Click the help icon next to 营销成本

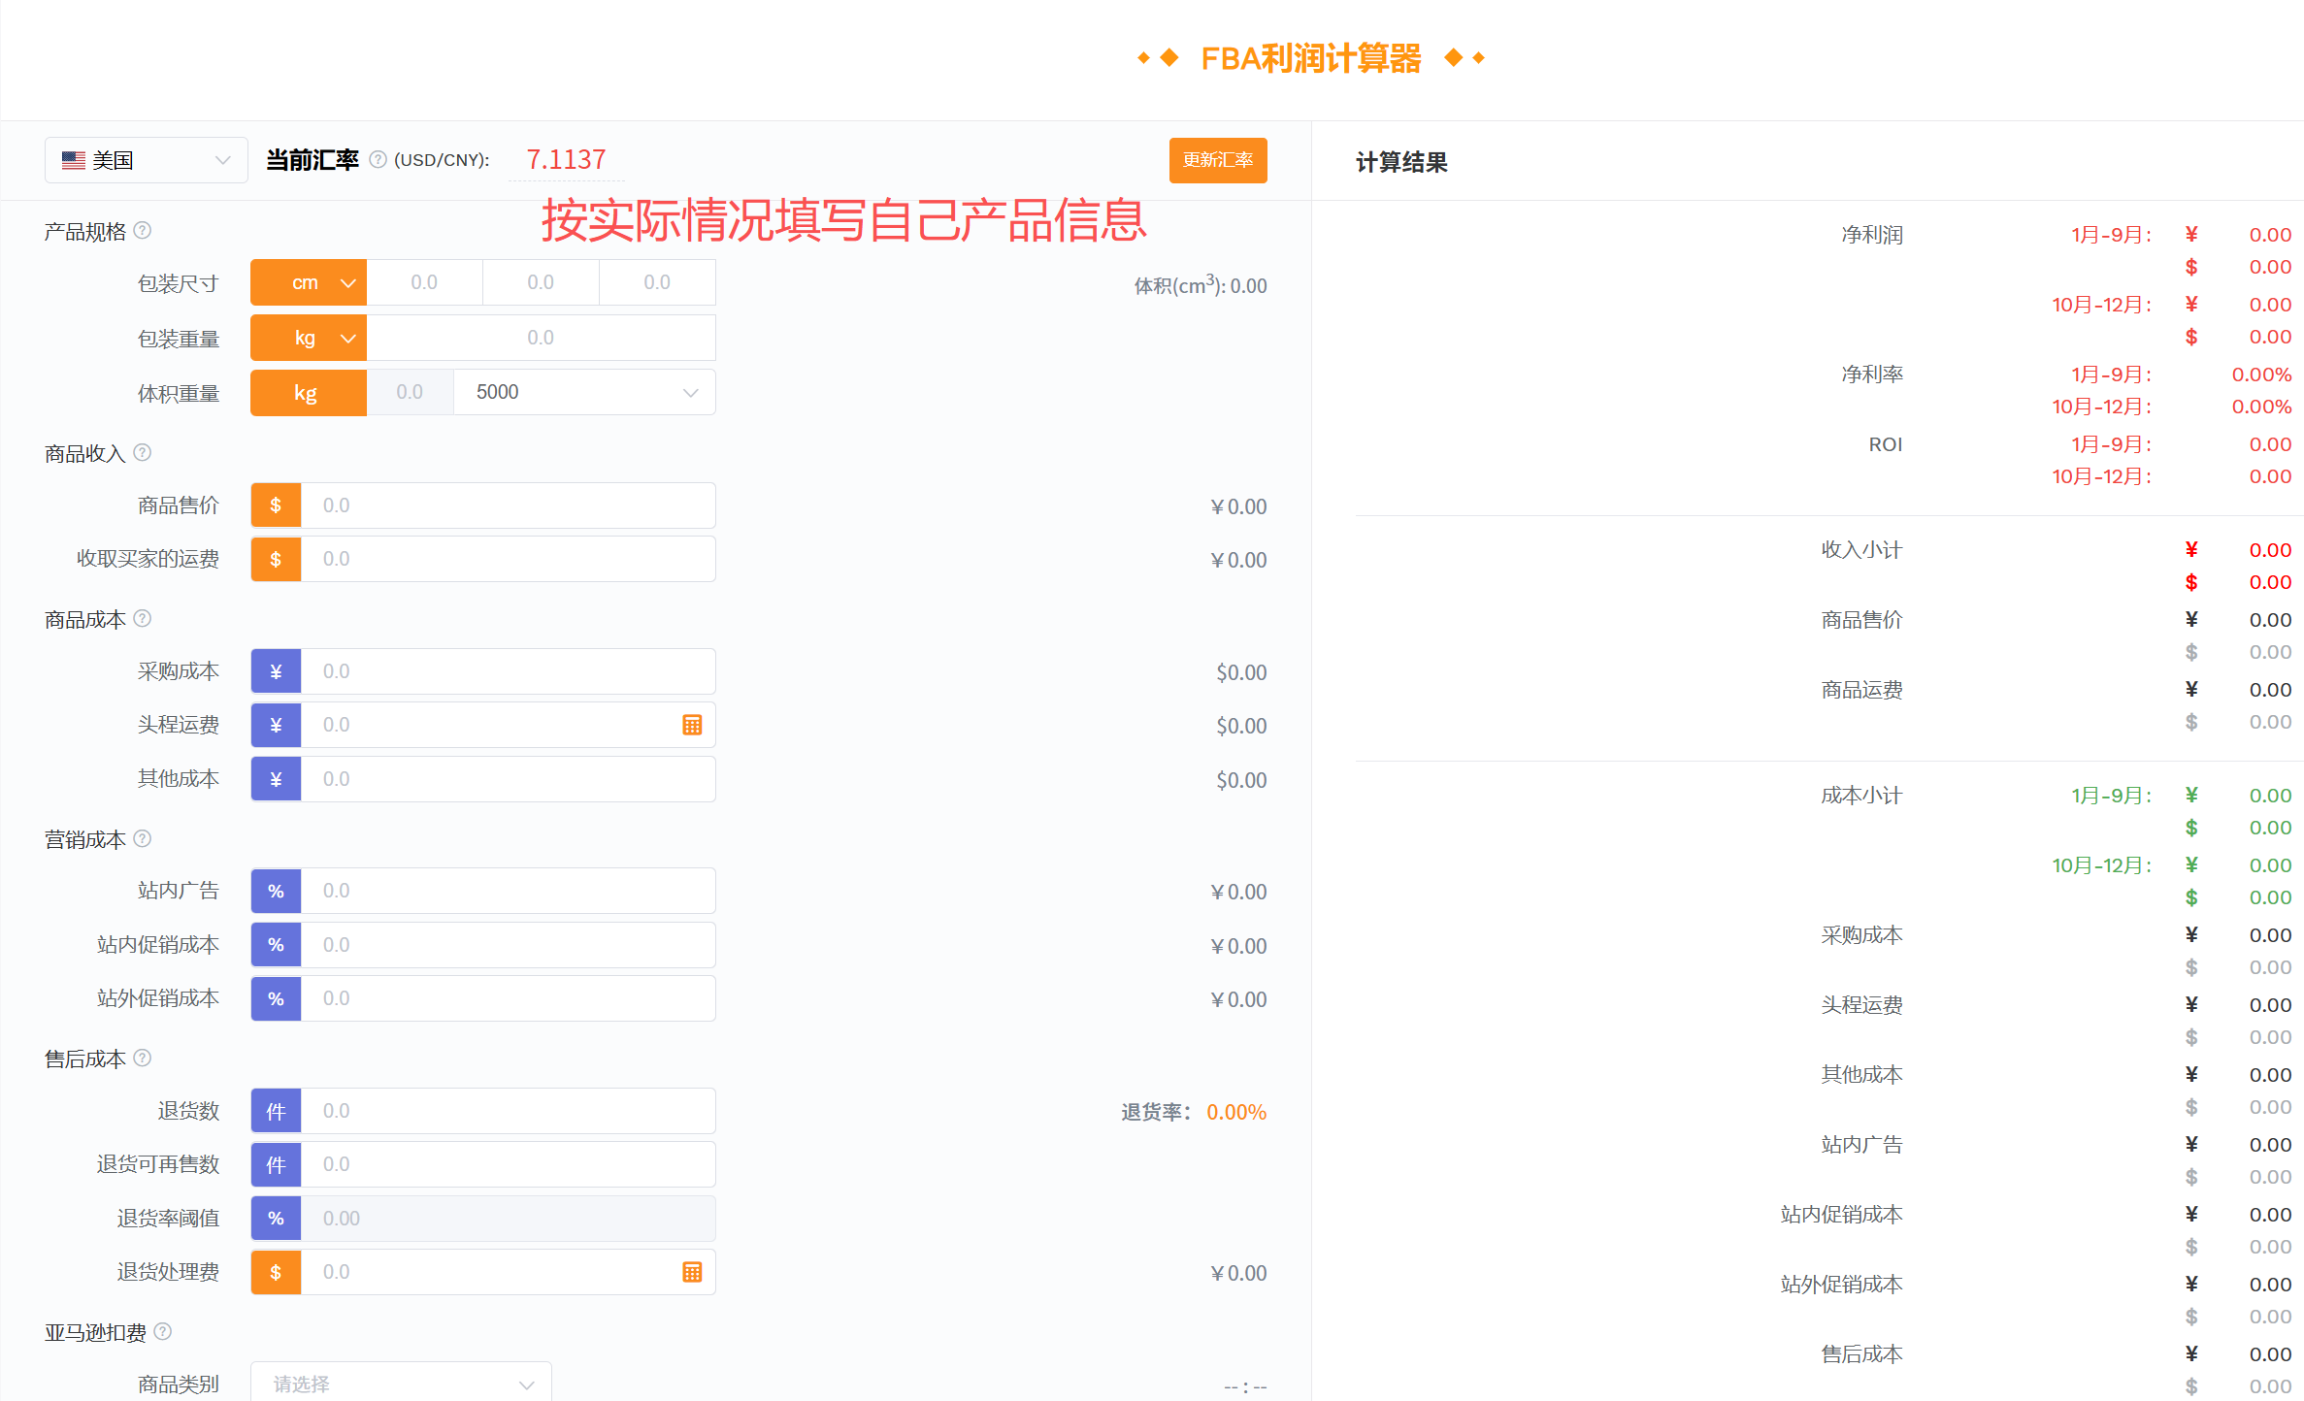pos(143,838)
